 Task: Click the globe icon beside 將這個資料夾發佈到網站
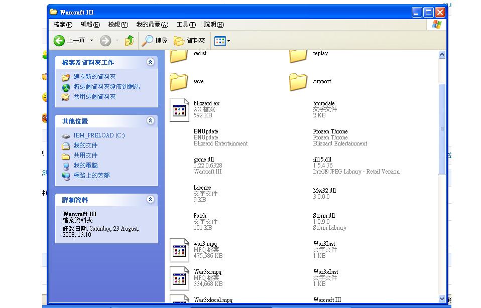tap(66, 88)
